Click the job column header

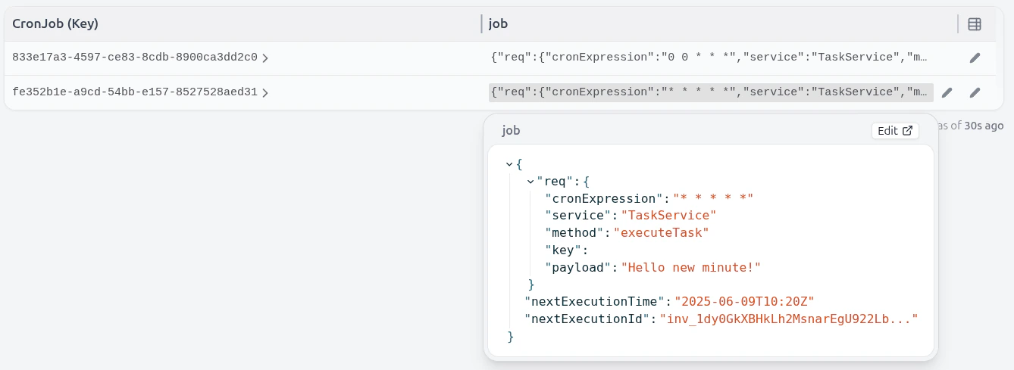(498, 23)
